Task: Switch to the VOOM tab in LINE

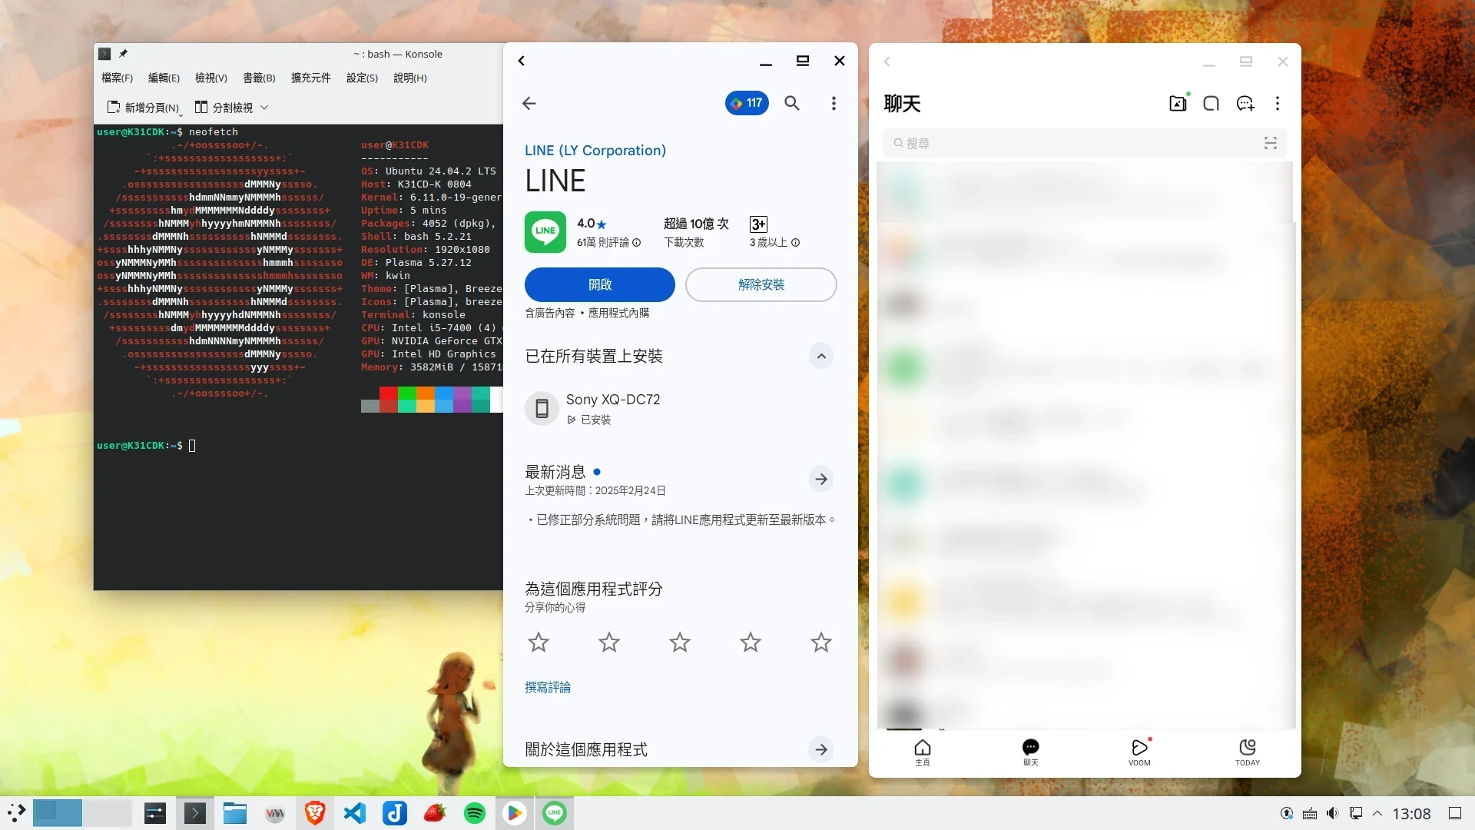Action: [1139, 752]
